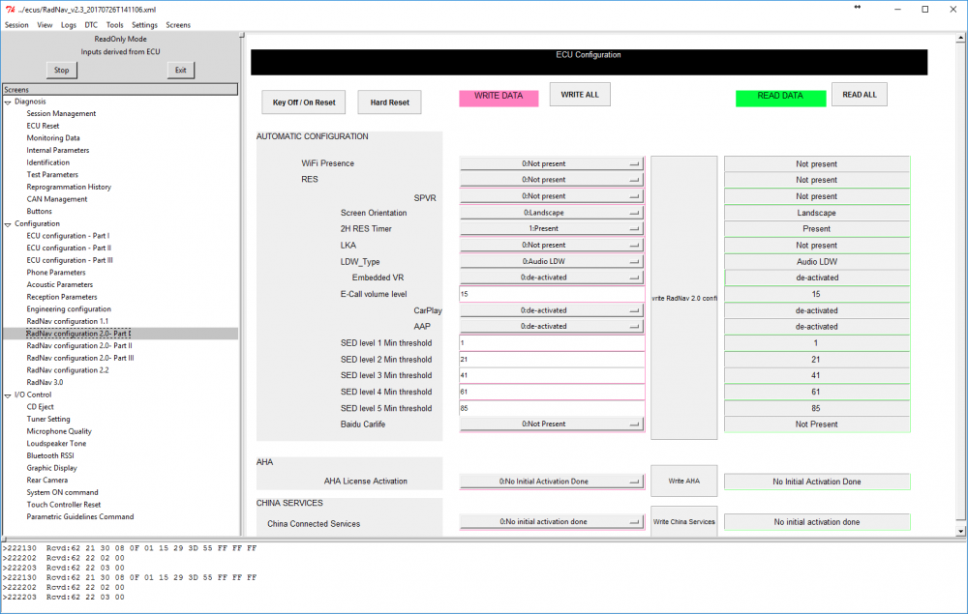Image resolution: width=968 pixels, height=614 pixels.
Task: Click the pink WRITE DATA label
Action: click(499, 98)
